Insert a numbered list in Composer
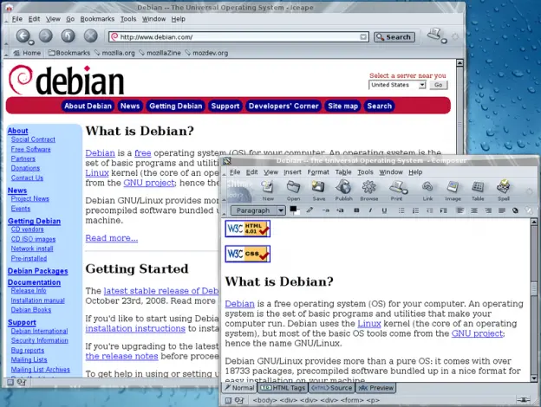The height and width of the screenshot is (407, 541). point(415,210)
